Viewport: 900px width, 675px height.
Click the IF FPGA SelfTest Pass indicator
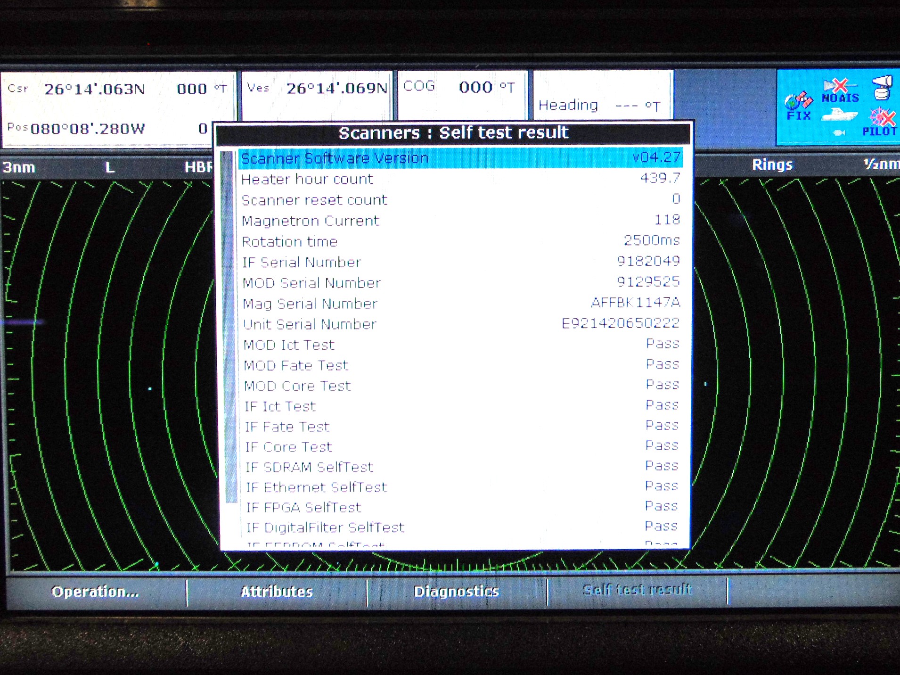click(662, 506)
